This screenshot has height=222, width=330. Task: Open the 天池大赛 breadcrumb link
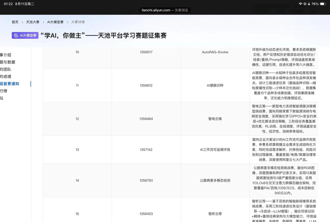click(33, 22)
